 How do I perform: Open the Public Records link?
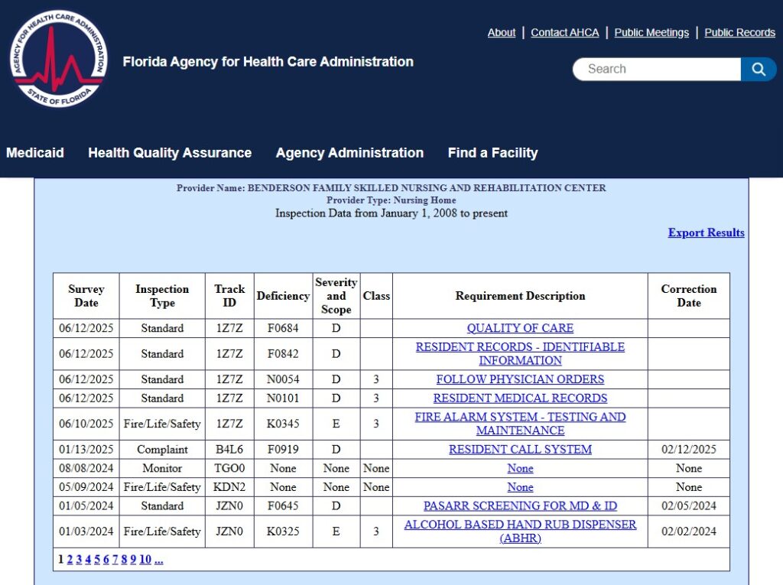(x=739, y=32)
